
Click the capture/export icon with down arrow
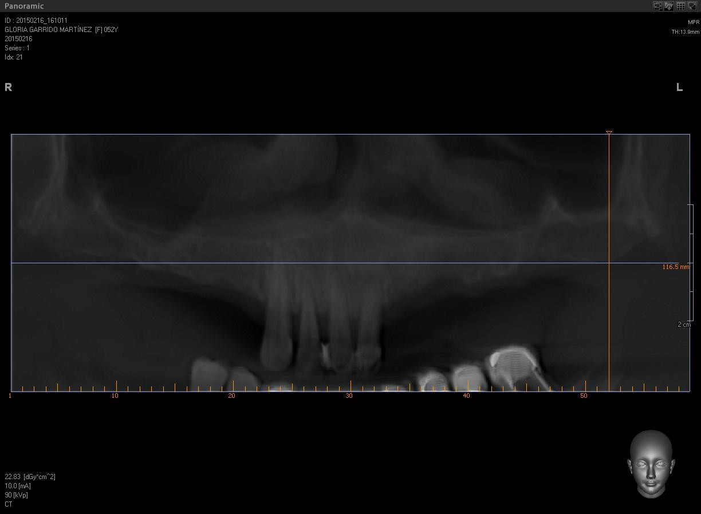[x=669, y=6]
